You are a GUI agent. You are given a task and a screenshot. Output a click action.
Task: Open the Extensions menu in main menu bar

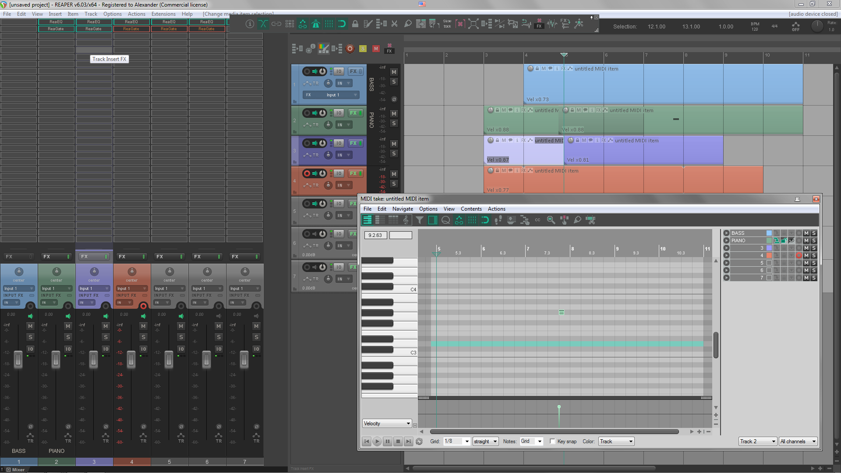[163, 14]
